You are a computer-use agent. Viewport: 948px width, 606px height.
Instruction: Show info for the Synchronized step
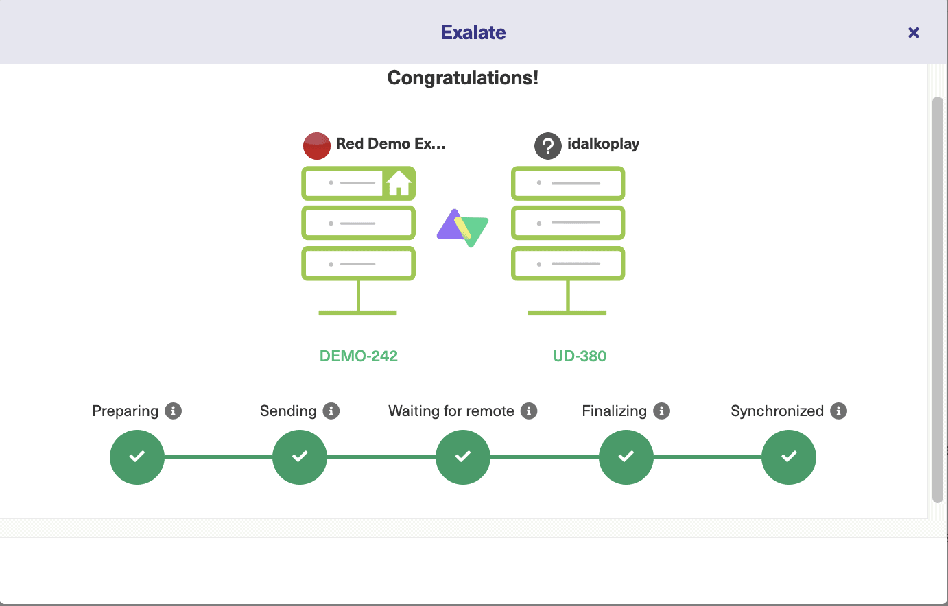[838, 411]
